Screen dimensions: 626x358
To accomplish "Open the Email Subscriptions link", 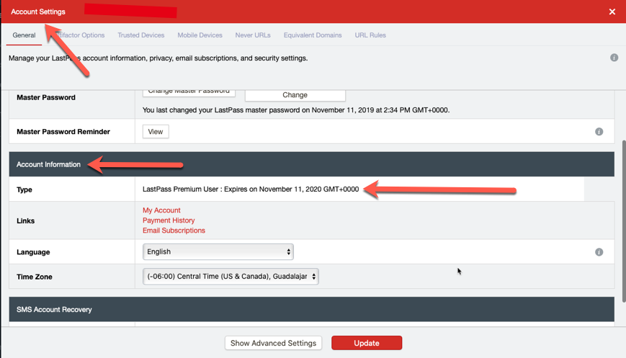I will 174,231.
